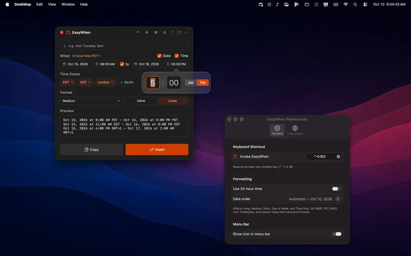Clear the Invoke EasyWhen shortcut
The height and width of the screenshot is (256, 411).
[x=338, y=156]
